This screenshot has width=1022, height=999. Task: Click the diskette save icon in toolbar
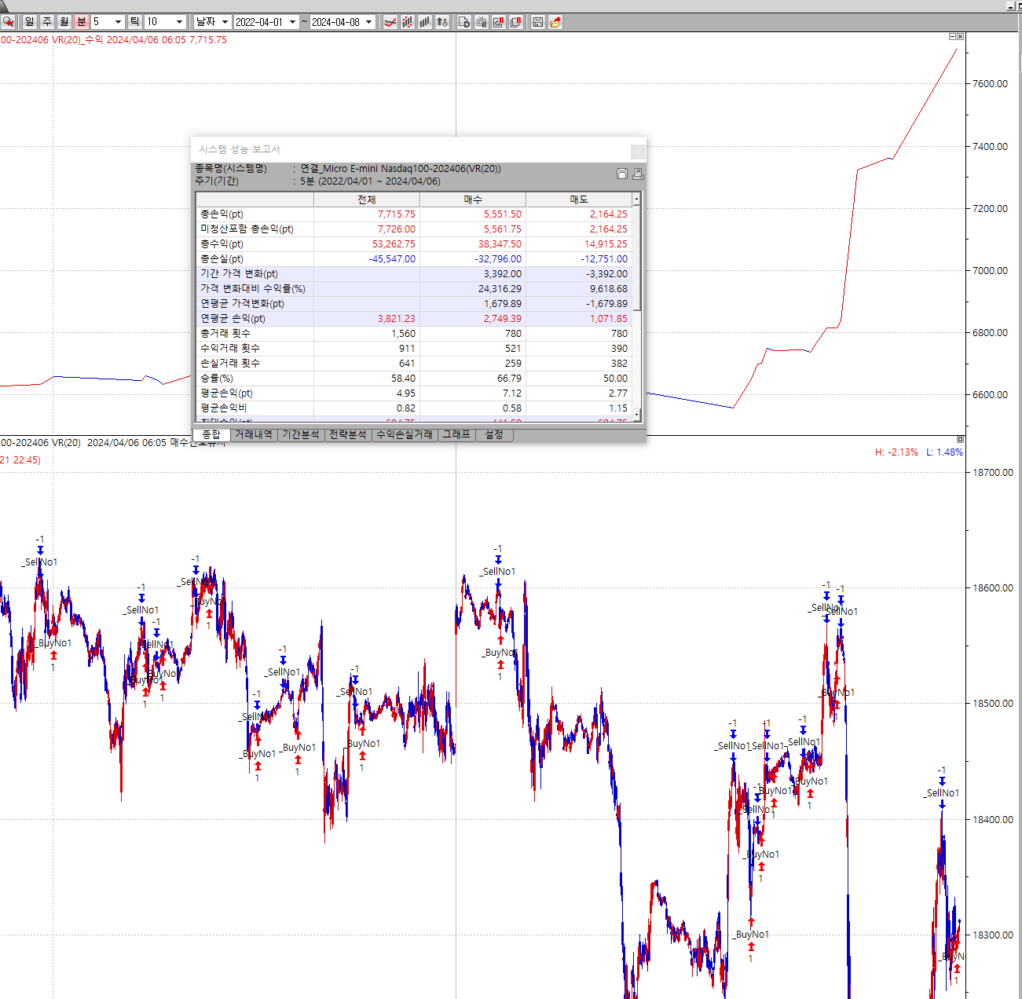point(538,22)
